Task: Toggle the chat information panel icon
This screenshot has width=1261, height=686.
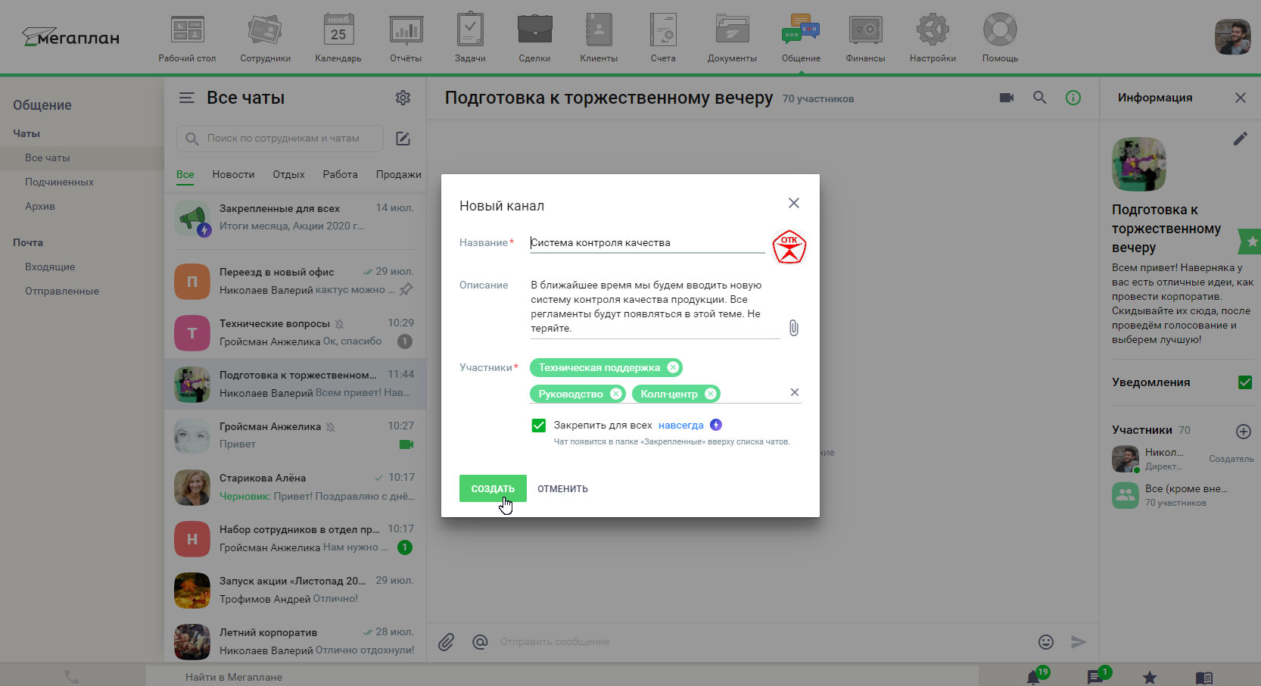Action: [x=1073, y=98]
